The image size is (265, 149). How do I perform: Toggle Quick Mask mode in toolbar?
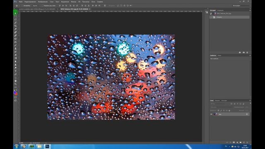click(15, 97)
